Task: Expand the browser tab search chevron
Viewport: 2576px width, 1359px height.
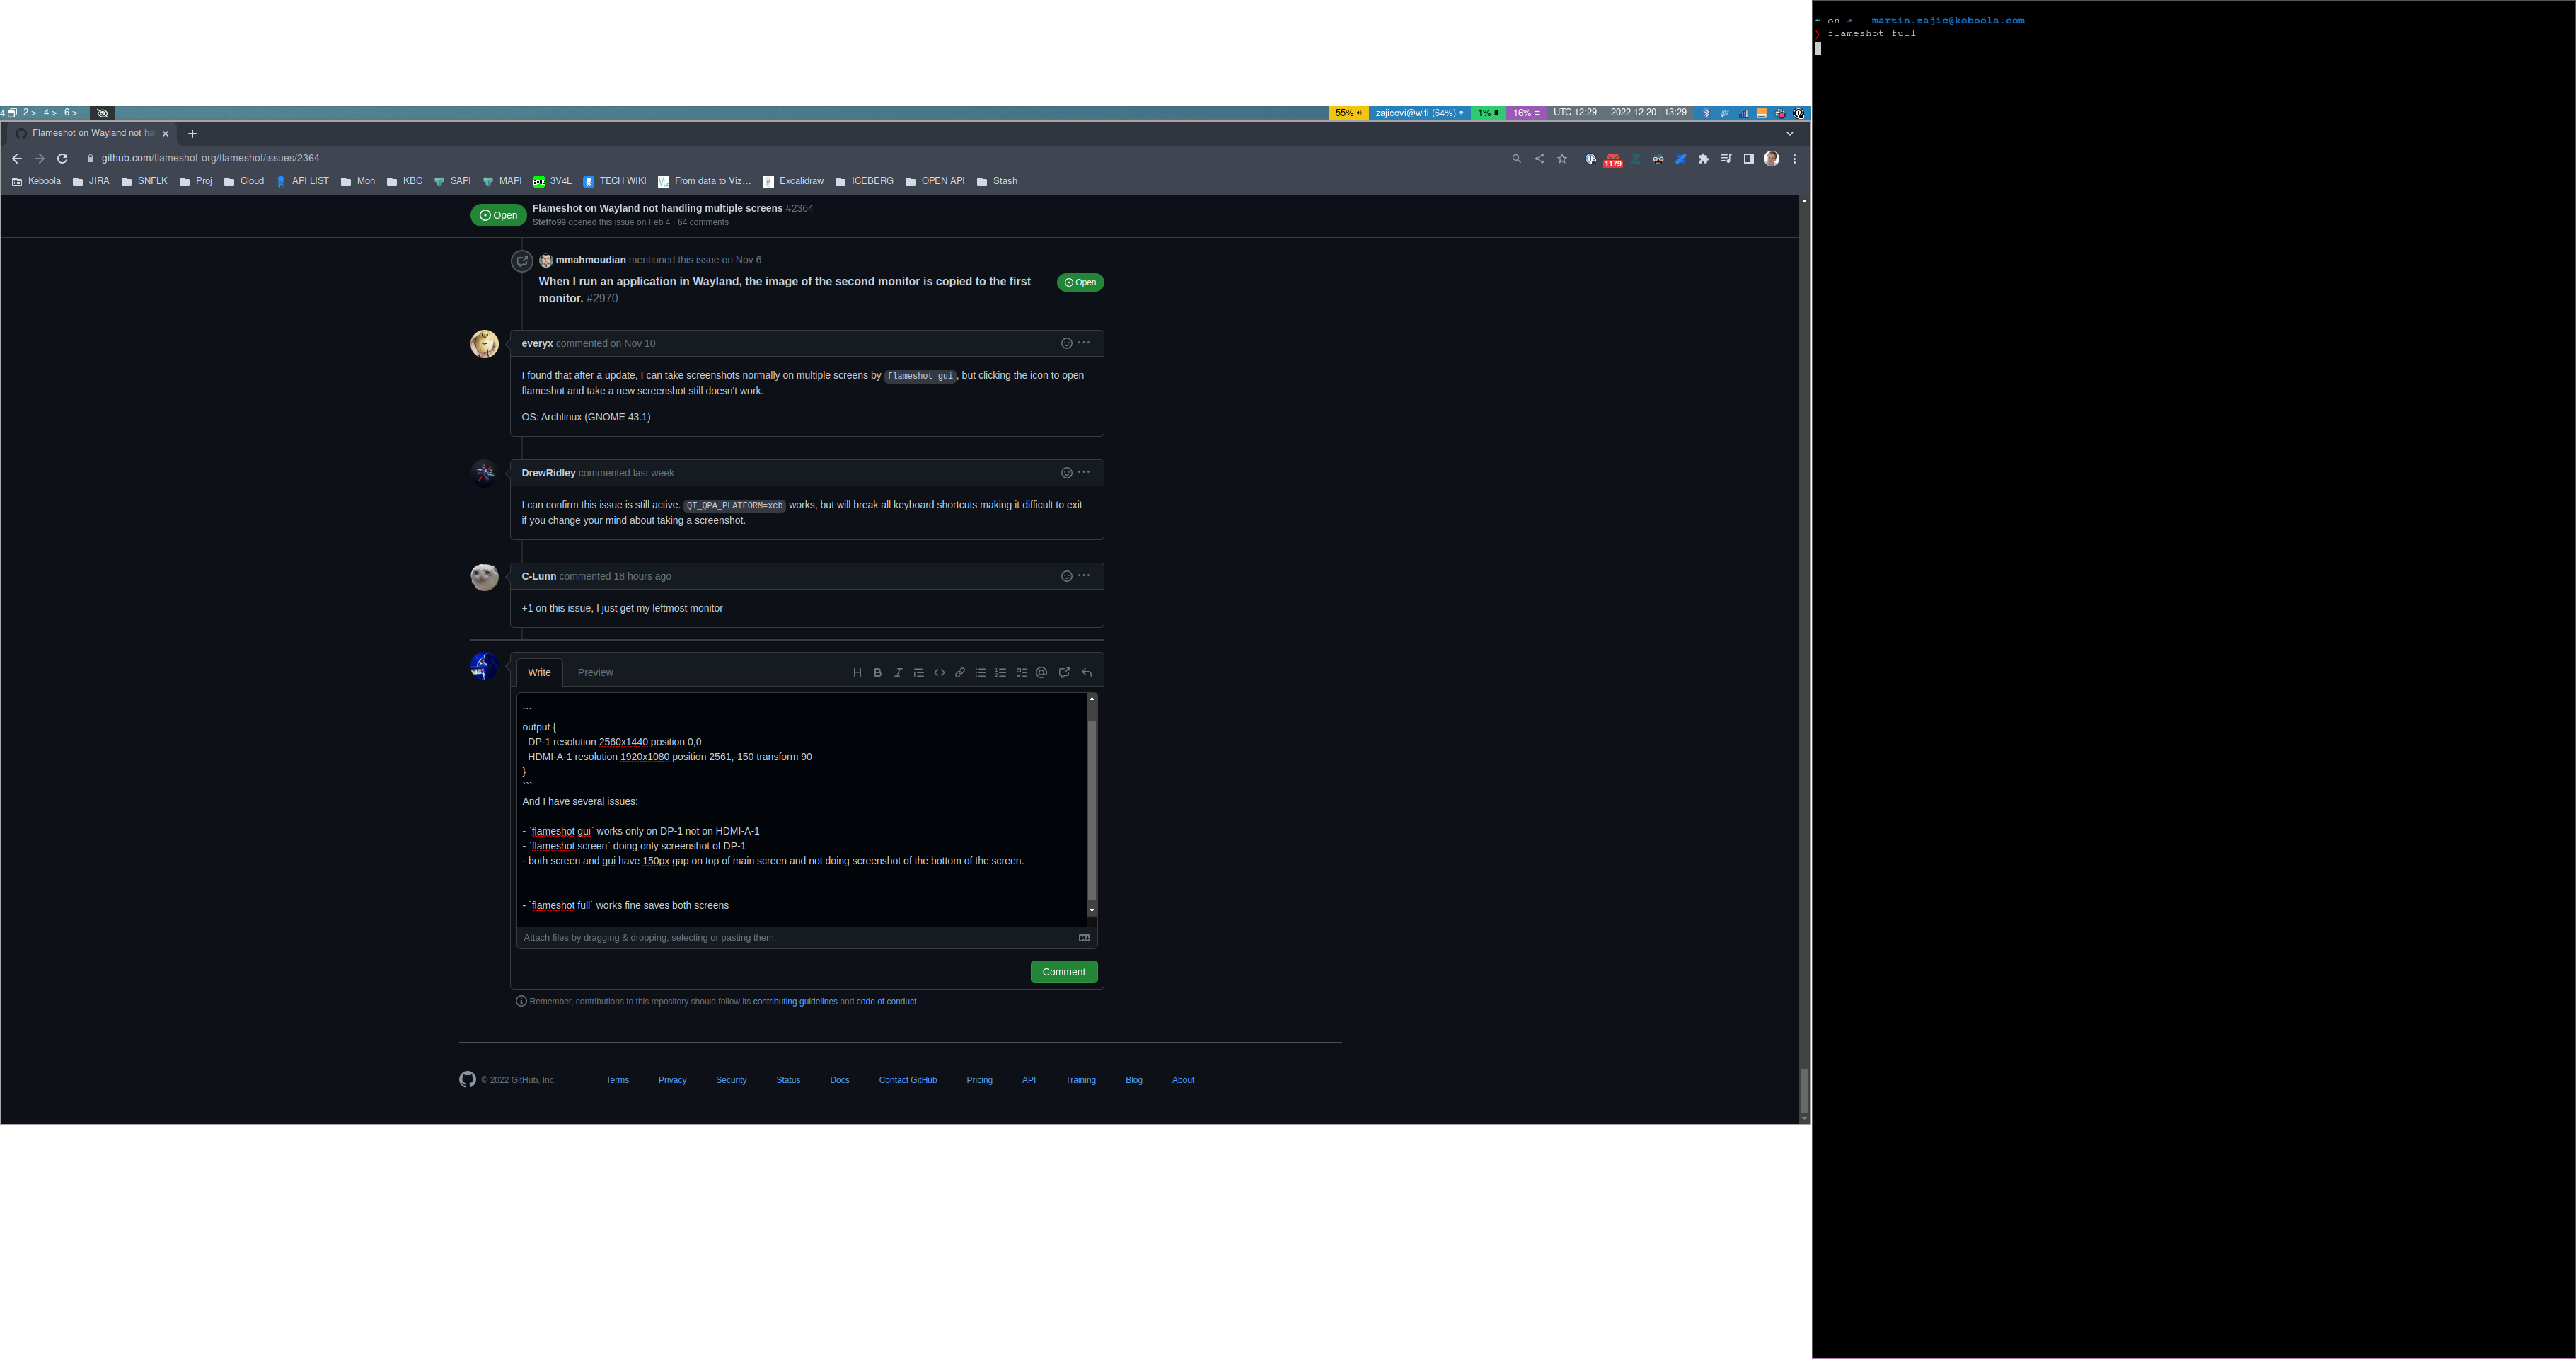Action: pyautogui.click(x=1789, y=133)
